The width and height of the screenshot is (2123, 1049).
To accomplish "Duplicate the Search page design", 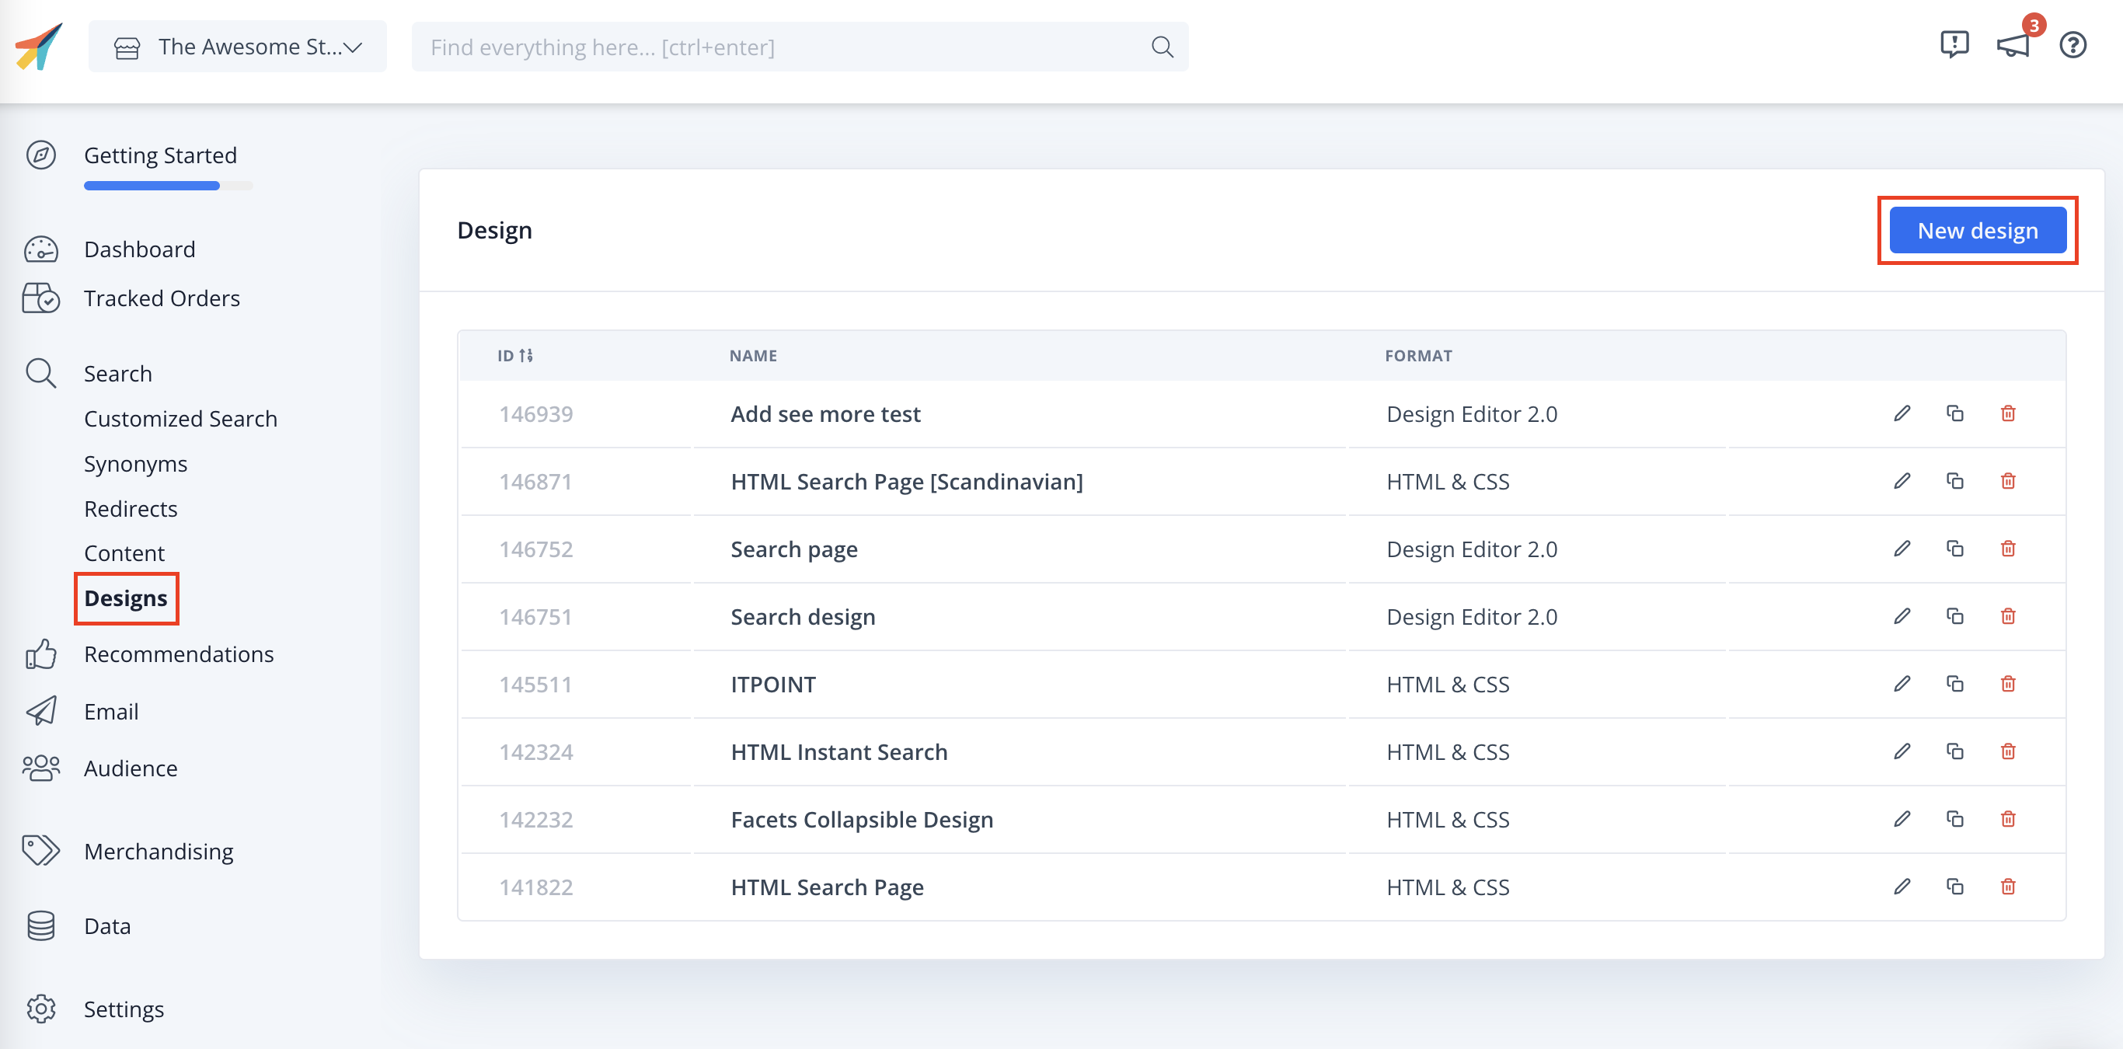I will click(1956, 549).
